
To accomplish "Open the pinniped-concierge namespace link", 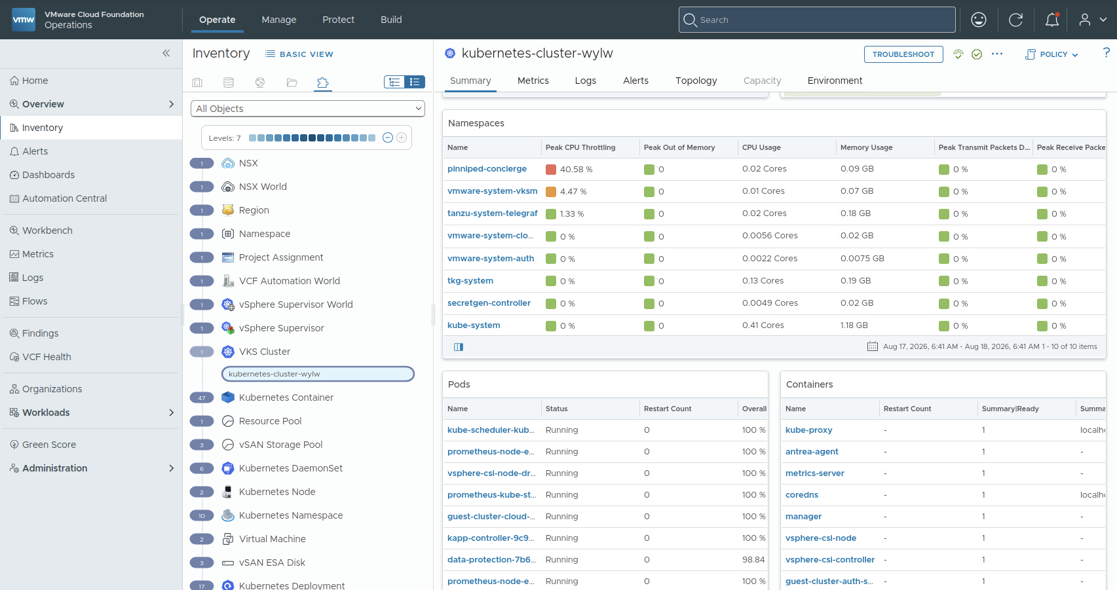I will click(487, 169).
